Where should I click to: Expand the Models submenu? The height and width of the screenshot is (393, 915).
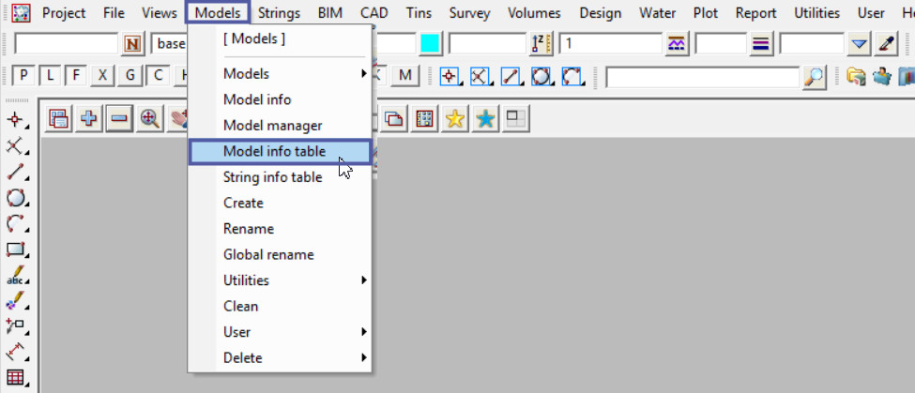(296, 74)
